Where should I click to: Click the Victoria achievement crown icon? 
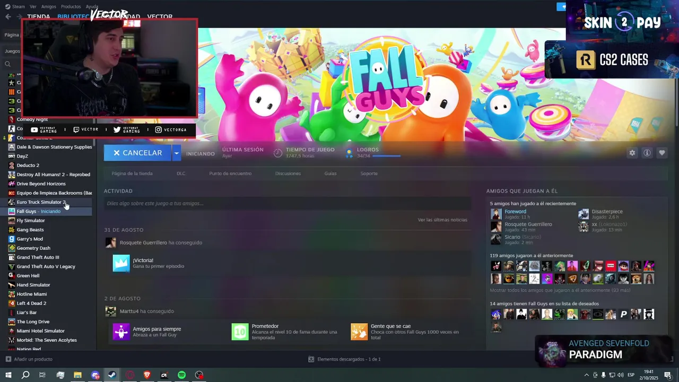(x=121, y=263)
